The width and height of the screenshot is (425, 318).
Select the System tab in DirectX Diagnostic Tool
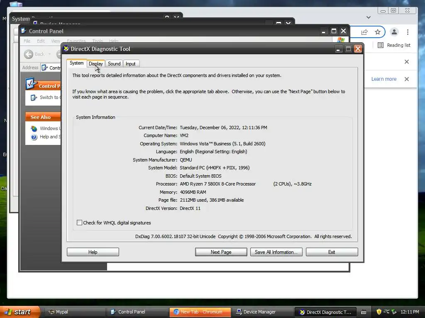[x=77, y=63]
